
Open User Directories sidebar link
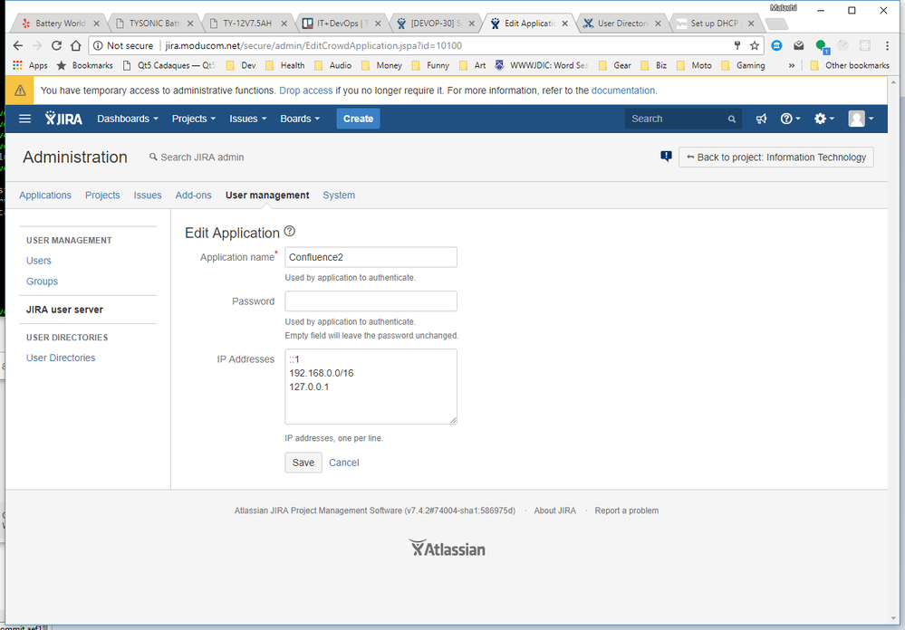click(61, 358)
